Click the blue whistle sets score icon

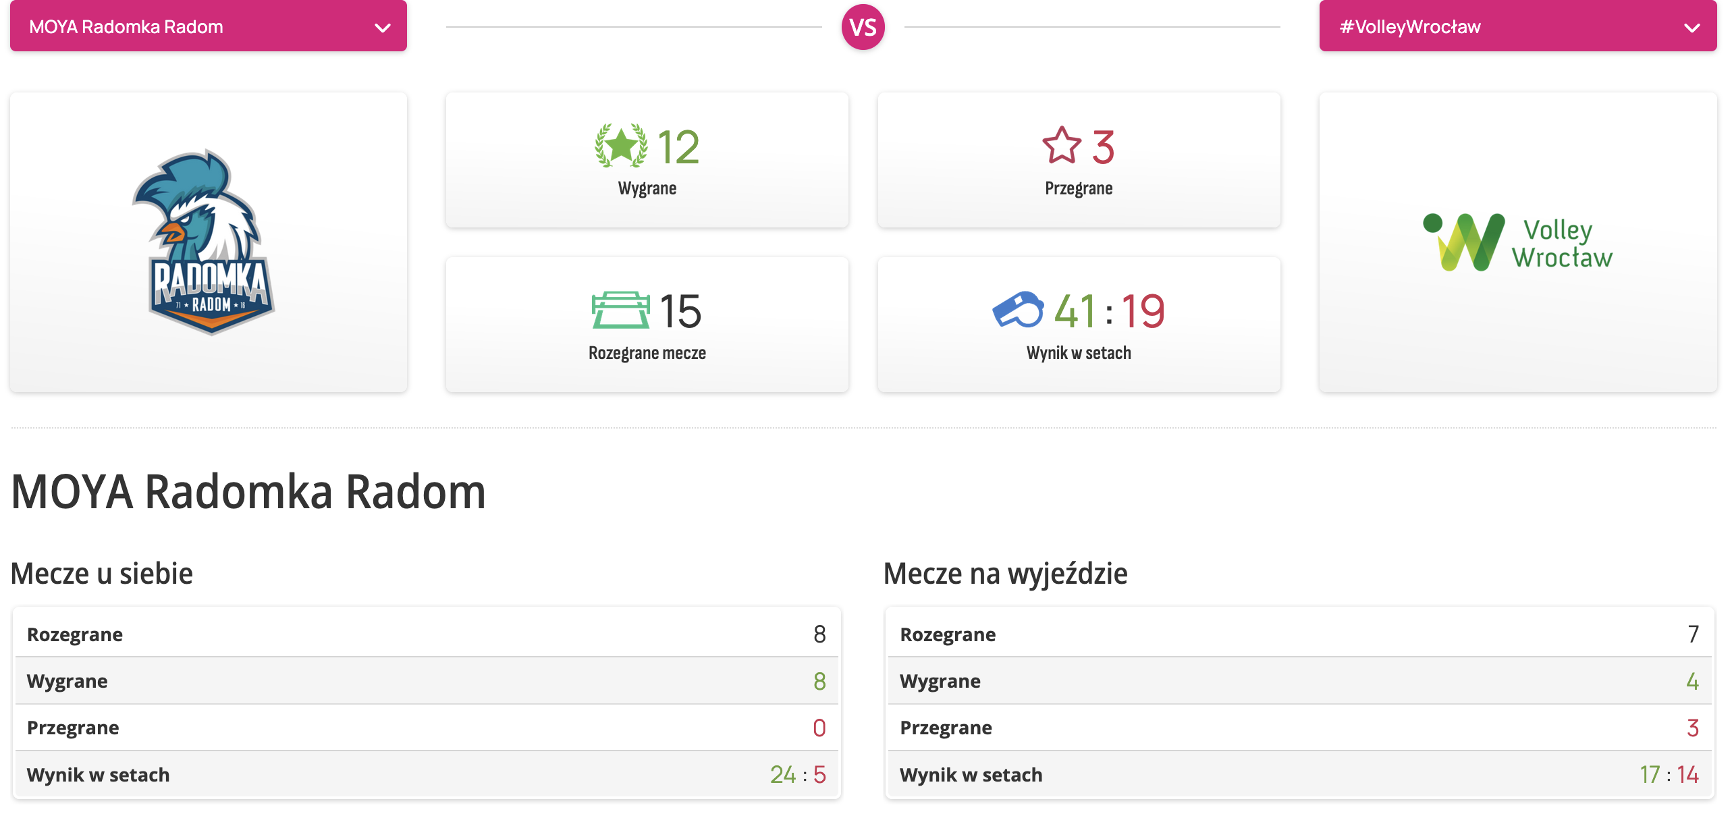1018,310
